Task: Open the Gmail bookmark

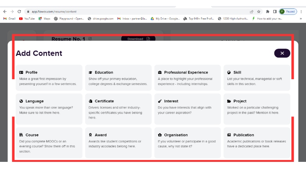Action: 10,18
